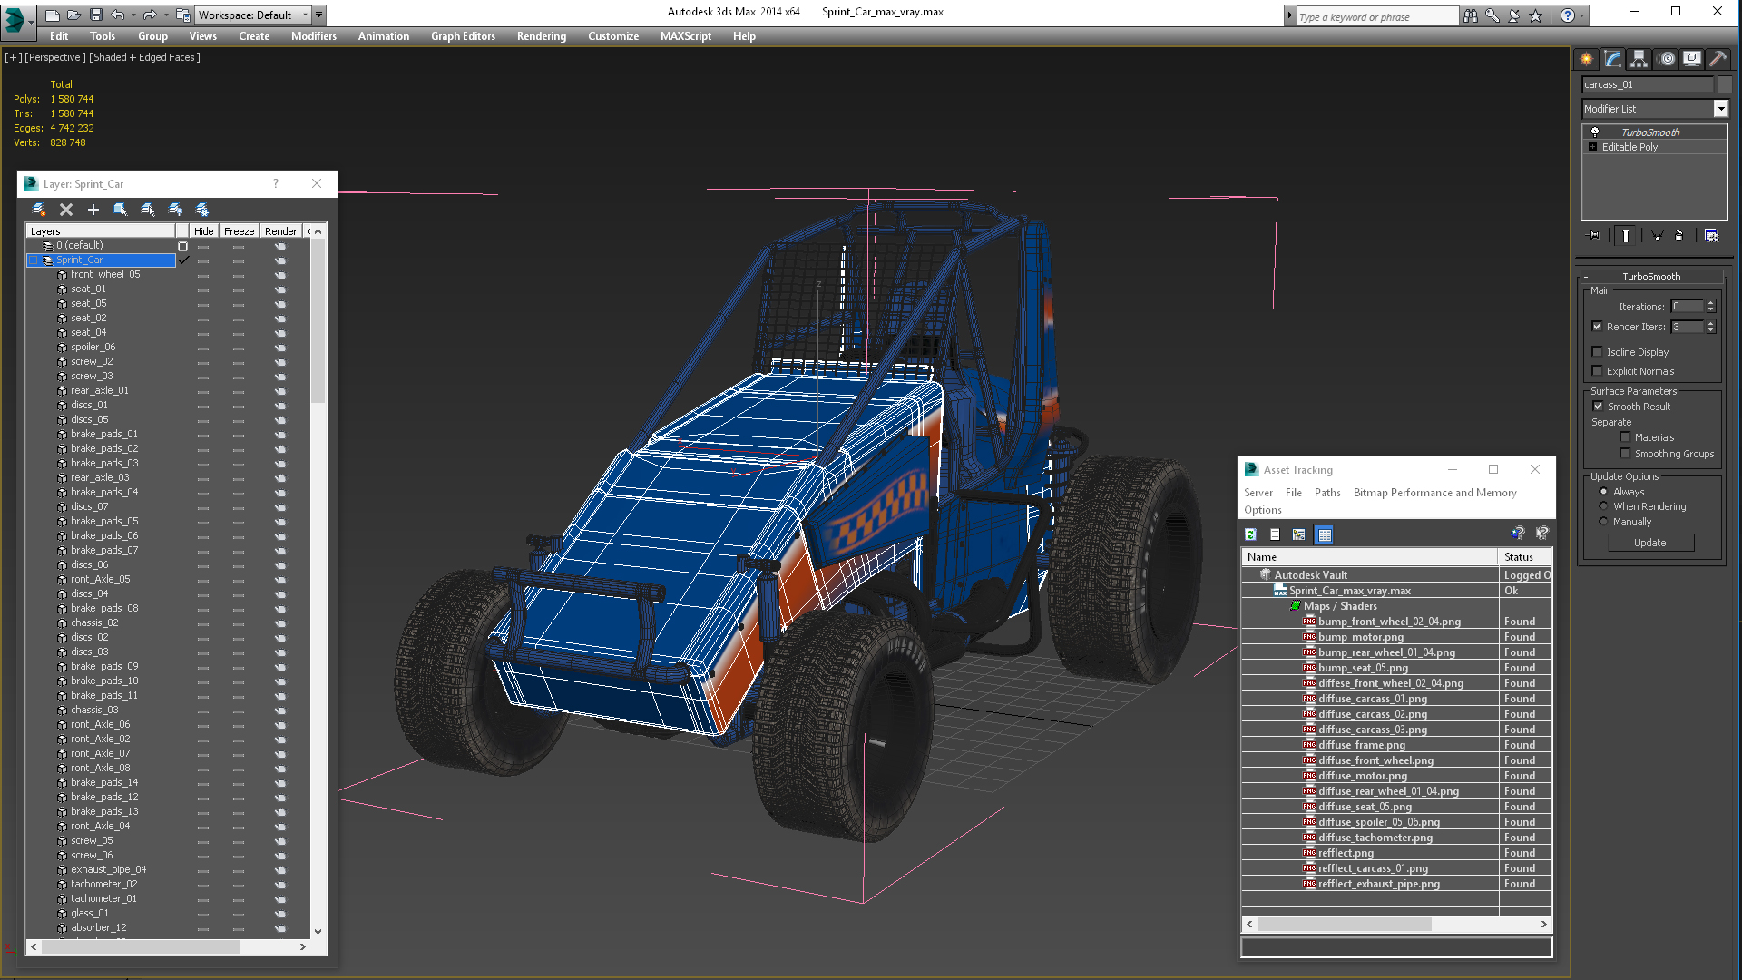The width and height of the screenshot is (1742, 980).
Task: Expand the Editable Poly modifier sub-levels
Action: coord(1592,147)
